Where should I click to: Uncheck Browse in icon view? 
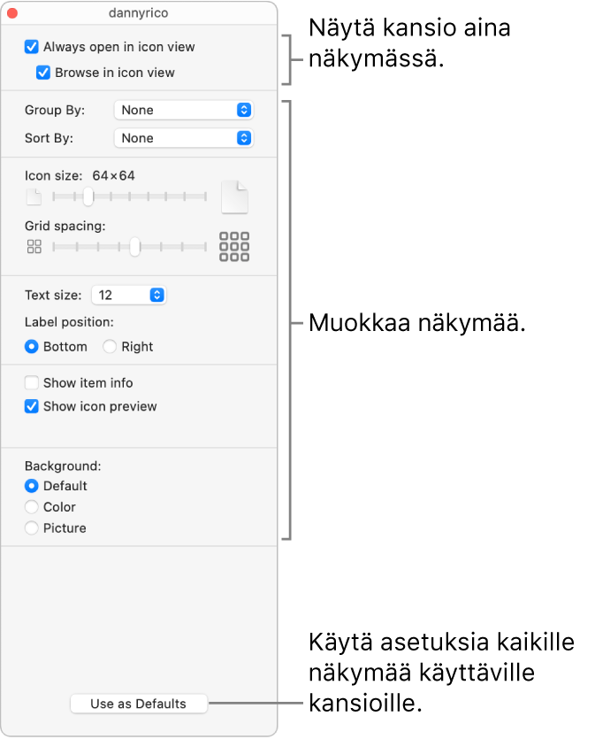coord(43,73)
